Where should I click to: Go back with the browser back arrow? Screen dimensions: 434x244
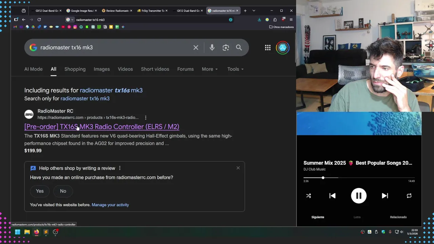point(24,20)
